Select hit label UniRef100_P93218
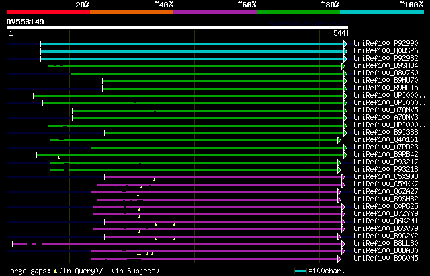Screen dimensions: 430x276 click(x=386, y=170)
